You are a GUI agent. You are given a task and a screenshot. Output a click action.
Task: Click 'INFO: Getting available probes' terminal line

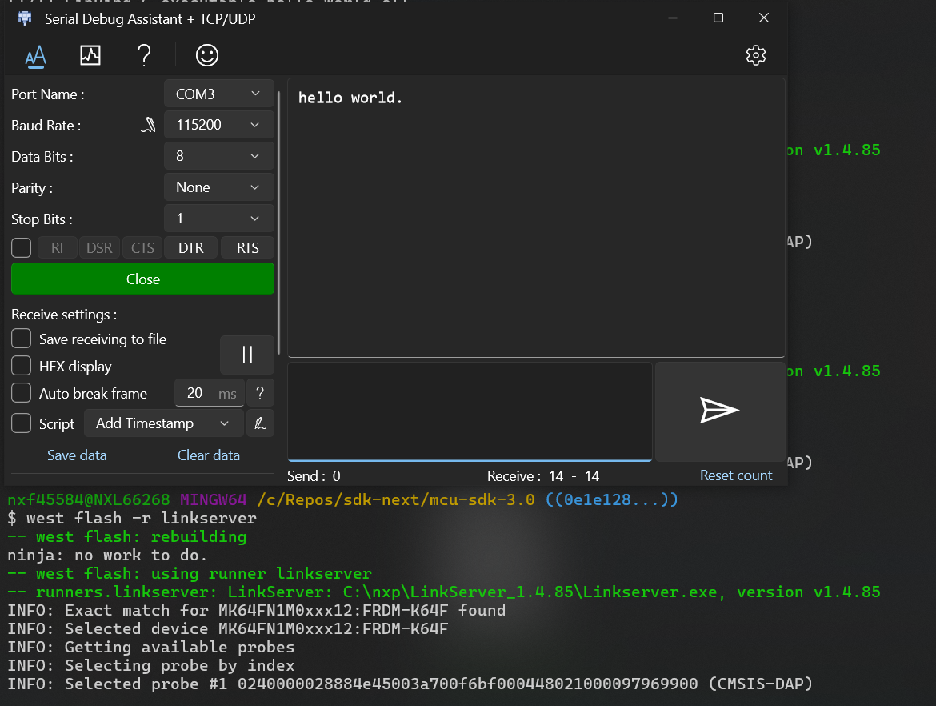point(151,647)
